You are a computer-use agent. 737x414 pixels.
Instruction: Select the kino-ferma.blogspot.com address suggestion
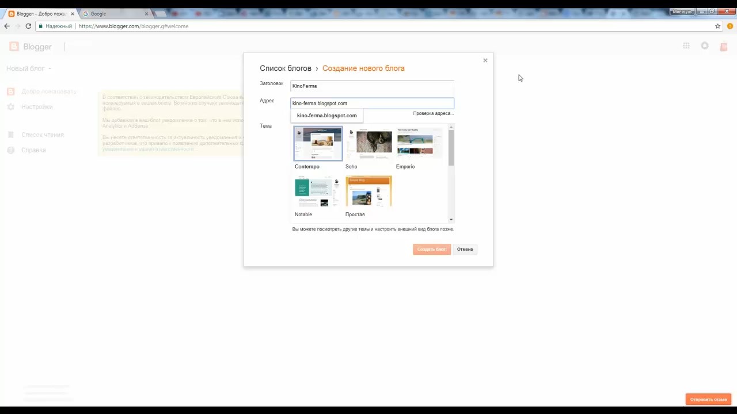click(x=326, y=116)
